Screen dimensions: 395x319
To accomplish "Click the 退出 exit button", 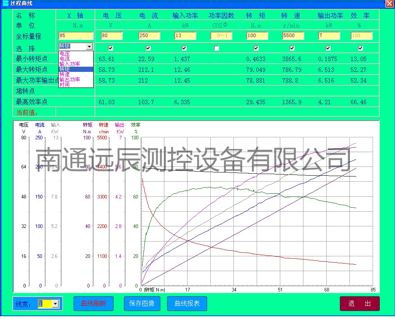I will click(359, 304).
